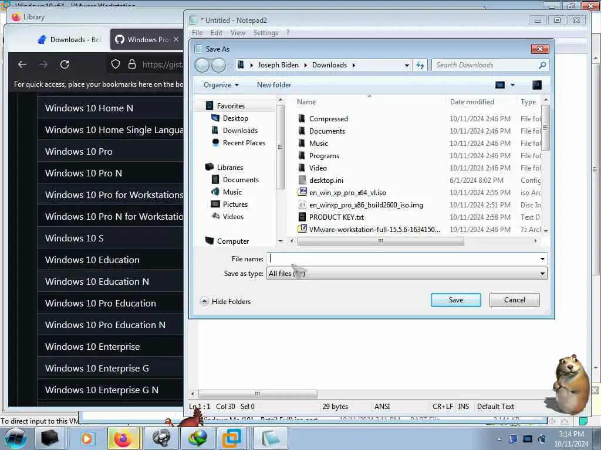Click the Firefox shield tracking protection icon
Screen dimensions: 601x450
[116, 64]
